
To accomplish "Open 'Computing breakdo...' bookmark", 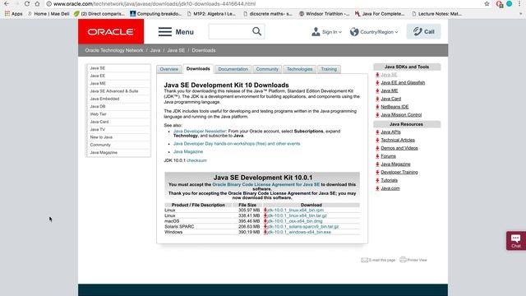I will click(x=156, y=14).
